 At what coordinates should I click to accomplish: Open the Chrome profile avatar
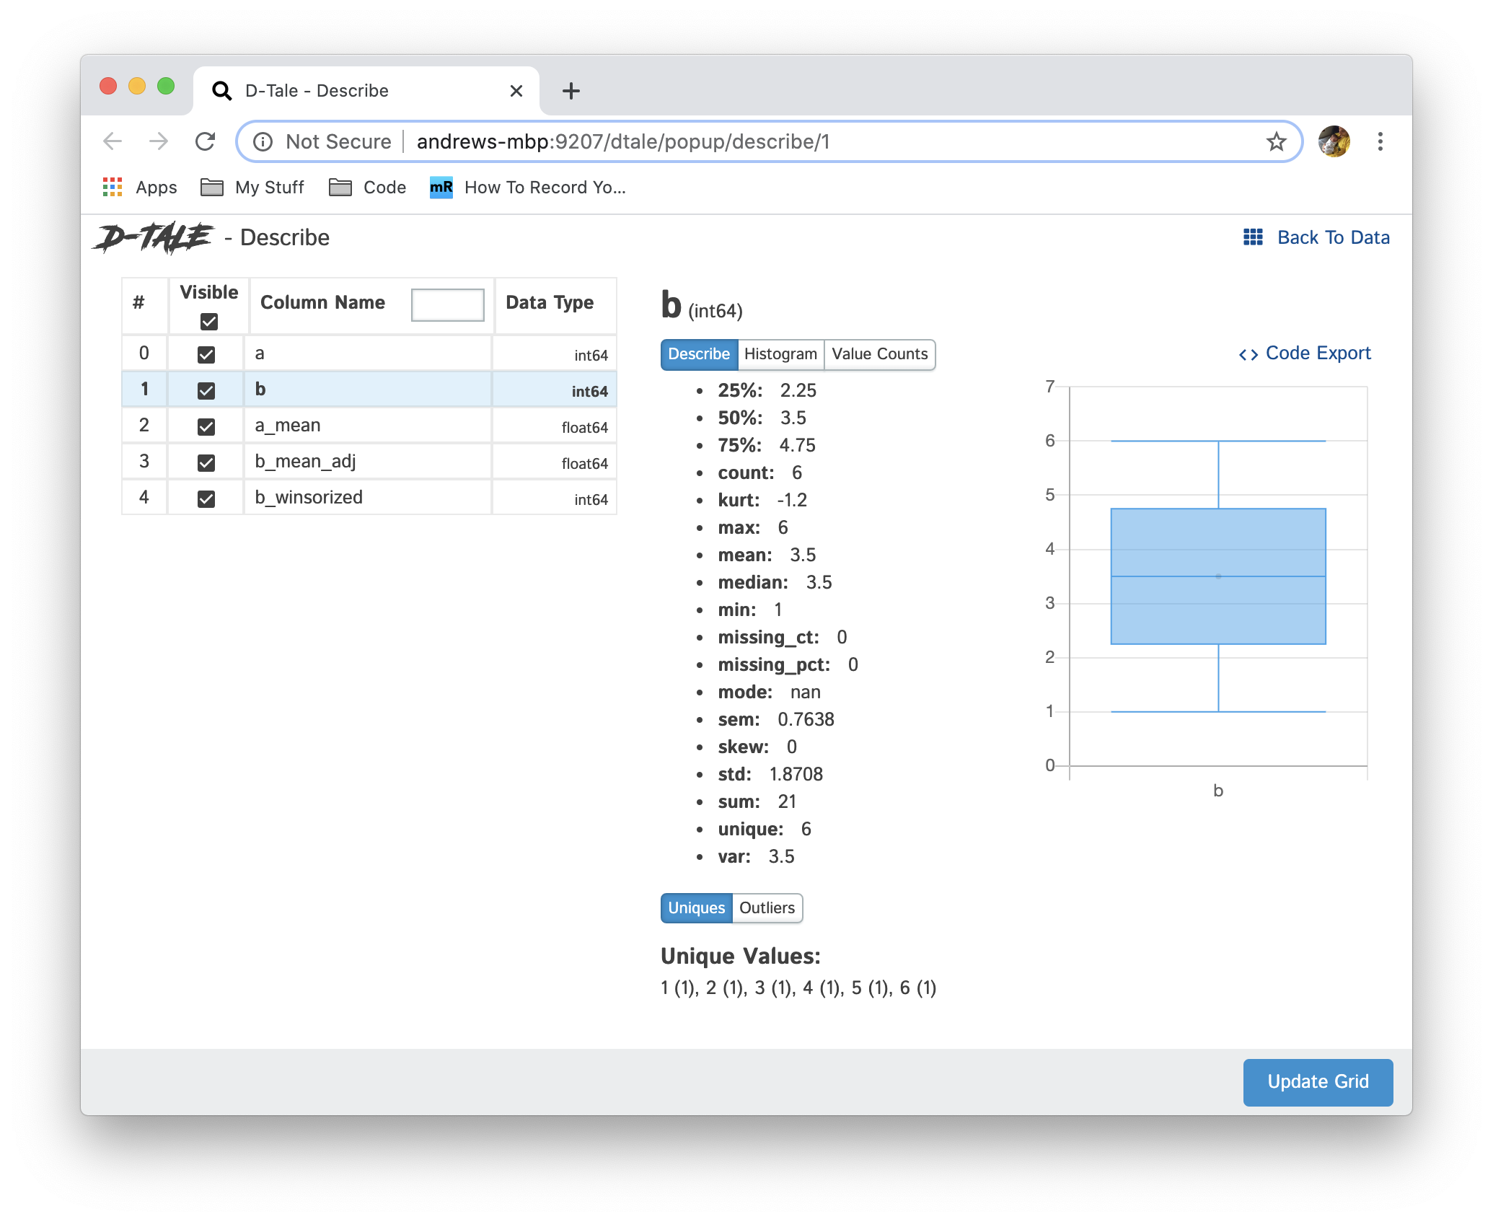[1334, 141]
